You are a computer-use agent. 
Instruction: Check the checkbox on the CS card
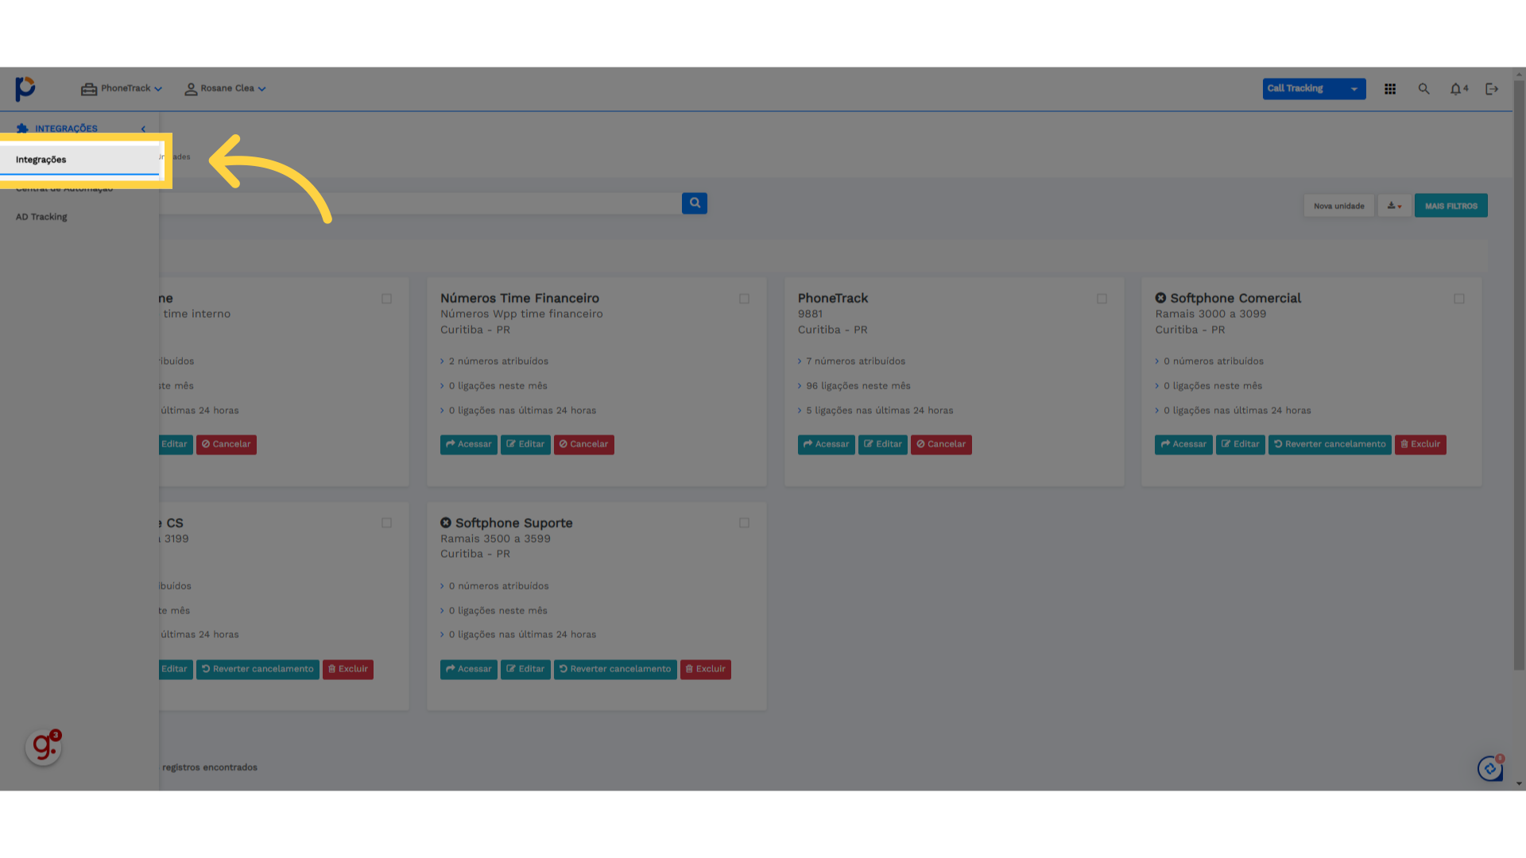pos(386,523)
